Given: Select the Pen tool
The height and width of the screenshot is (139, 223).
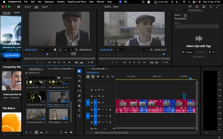Looking at the screenshot, I should point(79,96).
